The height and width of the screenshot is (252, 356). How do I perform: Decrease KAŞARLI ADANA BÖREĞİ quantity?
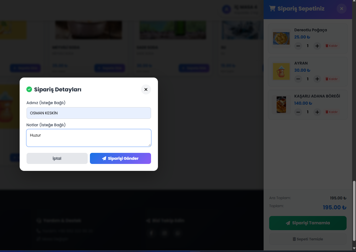(x=298, y=112)
